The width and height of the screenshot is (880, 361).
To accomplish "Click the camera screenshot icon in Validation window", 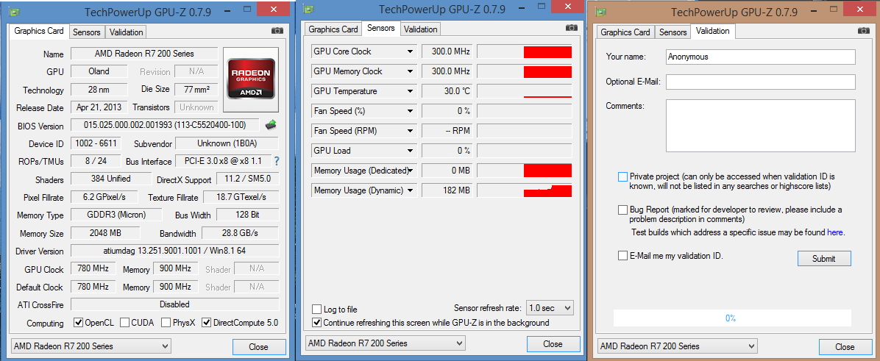I will click(x=865, y=31).
